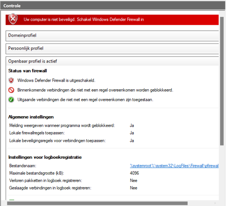Click 'Verloren pakketten in logboek registreren' label
Image resolution: width=226 pixels, height=206 pixels.
pyautogui.click(x=46, y=181)
